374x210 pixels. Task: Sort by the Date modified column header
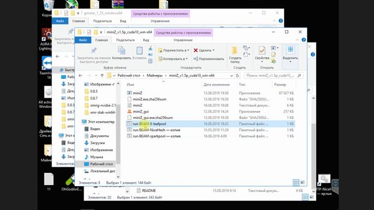[x=216, y=85]
